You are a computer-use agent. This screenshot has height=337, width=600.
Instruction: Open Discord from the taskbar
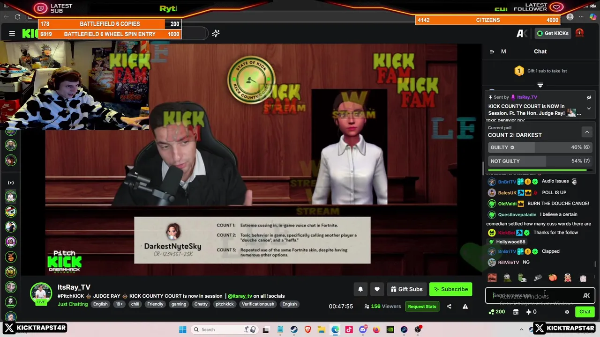[x=363, y=330]
